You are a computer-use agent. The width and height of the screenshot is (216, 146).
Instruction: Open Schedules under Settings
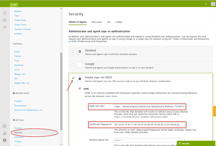[19, 137]
